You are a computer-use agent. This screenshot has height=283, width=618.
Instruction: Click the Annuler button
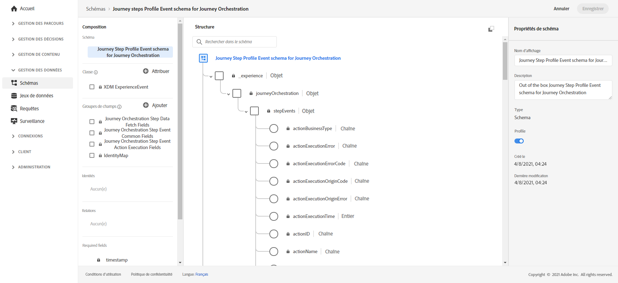[561, 9]
